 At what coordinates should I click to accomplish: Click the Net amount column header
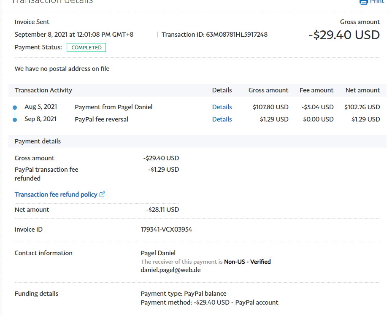coord(362,90)
